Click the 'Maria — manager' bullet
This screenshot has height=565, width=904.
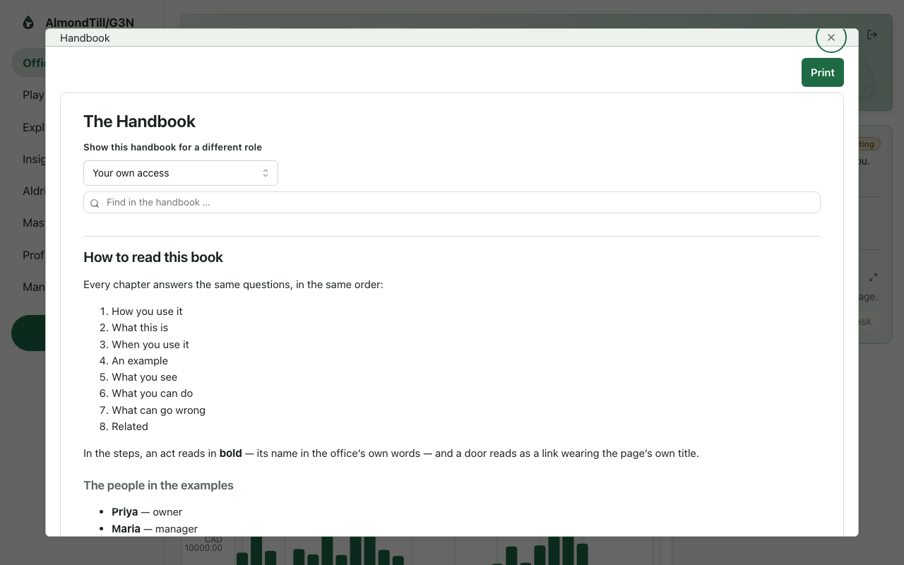[155, 529]
